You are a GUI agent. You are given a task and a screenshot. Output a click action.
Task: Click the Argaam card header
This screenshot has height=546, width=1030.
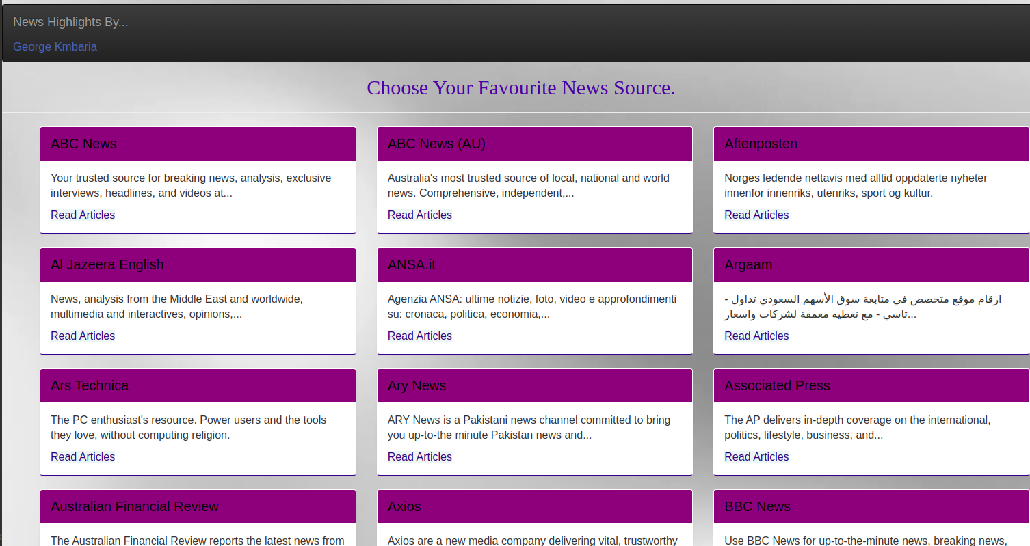pos(872,264)
